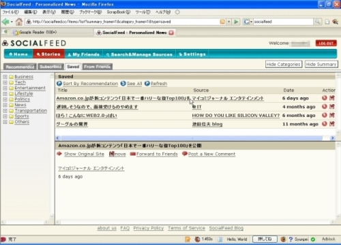Open Show Original Site link
The image size is (341, 245).
pyautogui.click(x=84, y=154)
